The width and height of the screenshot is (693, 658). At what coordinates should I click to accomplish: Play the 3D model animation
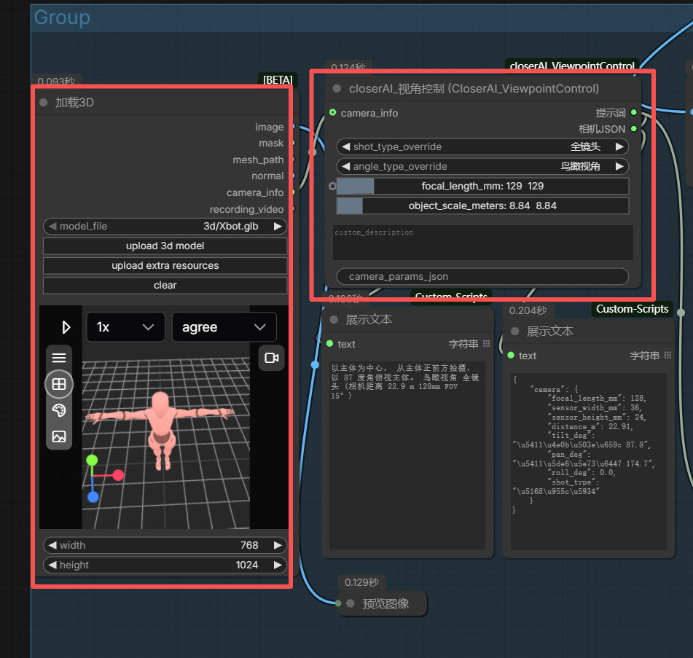(66, 327)
